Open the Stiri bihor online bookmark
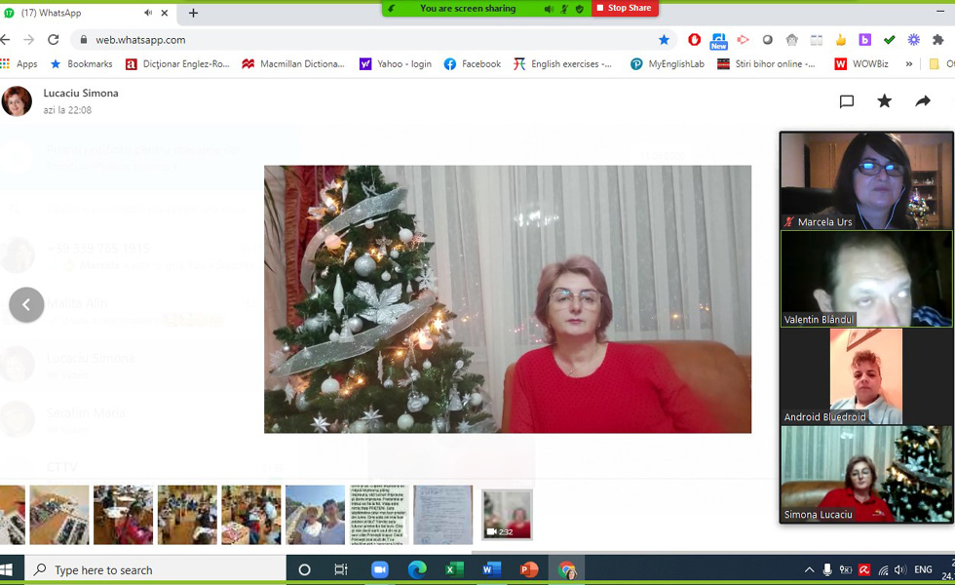 pyautogui.click(x=766, y=64)
